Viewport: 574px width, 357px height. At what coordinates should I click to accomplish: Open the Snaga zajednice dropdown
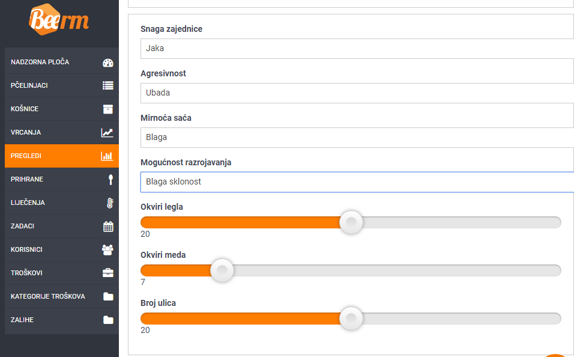[x=357, y=49]
